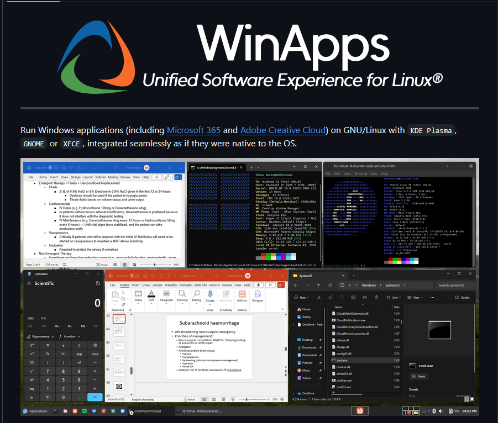Switch to the Insert tab in PowerPoint
This screenshot has width=498, height=423.
[134, 285]
